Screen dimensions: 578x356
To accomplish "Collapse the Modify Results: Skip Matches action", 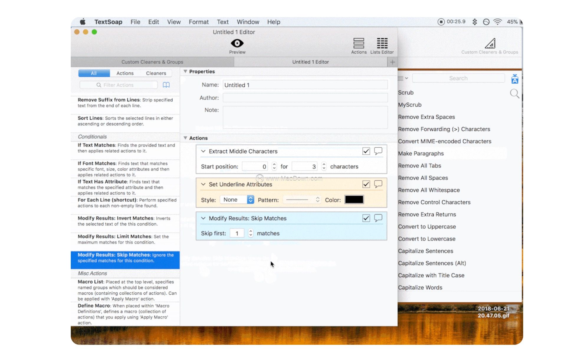I will [x=203, y=218].
